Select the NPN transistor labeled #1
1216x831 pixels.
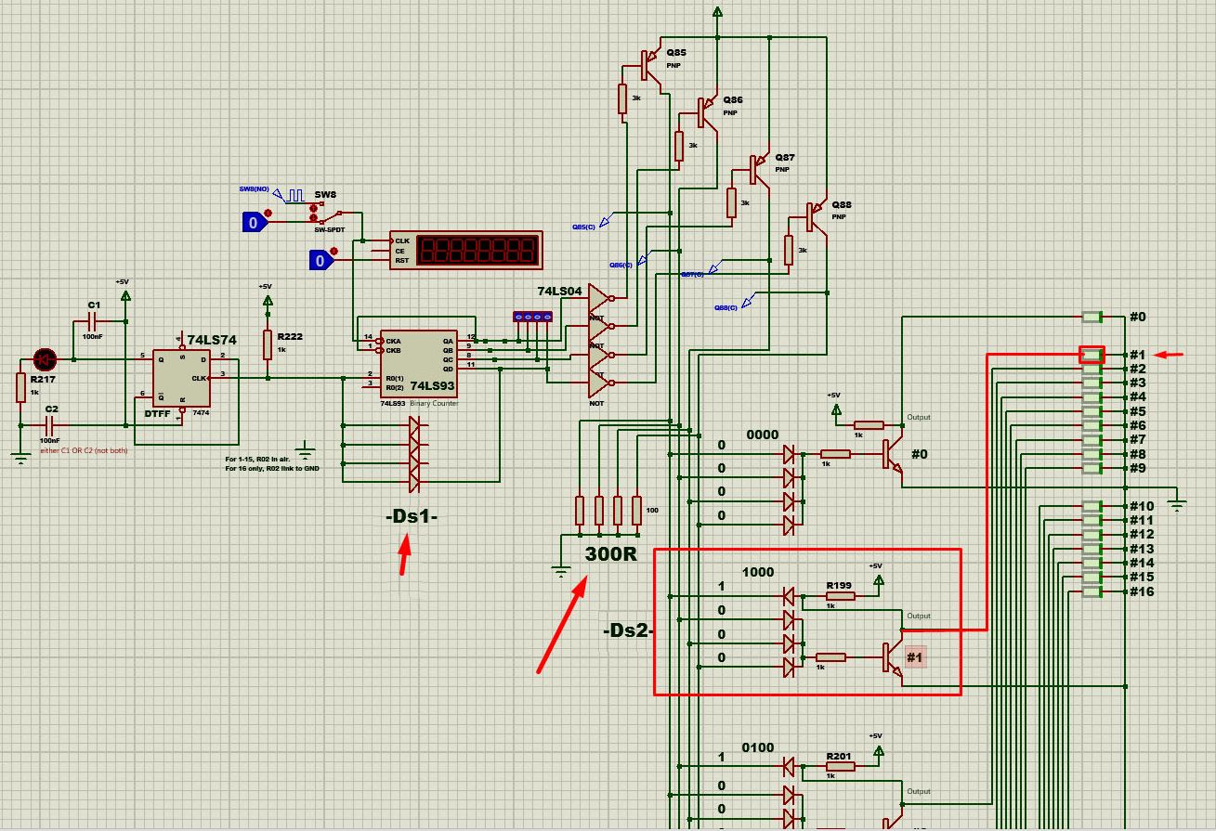[892, 657]
